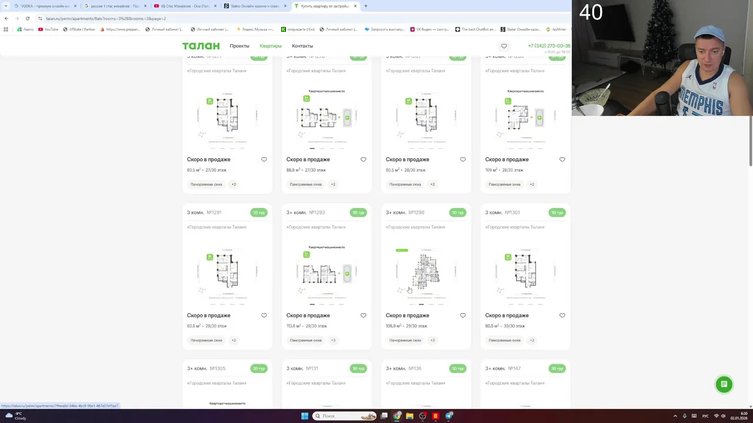Image resolution: width=753 pixels, height=423 pixels.
Task: Favorite the 80,5 m² 28/30 этаж apartment heart
Action: (x=462, y=159)
